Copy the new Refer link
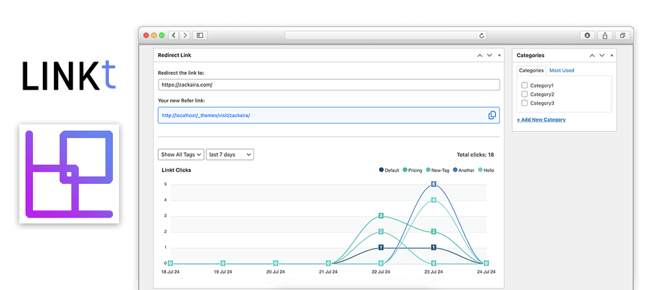The width and height of the screenshot is (648, 290). (x=492, y=115)
